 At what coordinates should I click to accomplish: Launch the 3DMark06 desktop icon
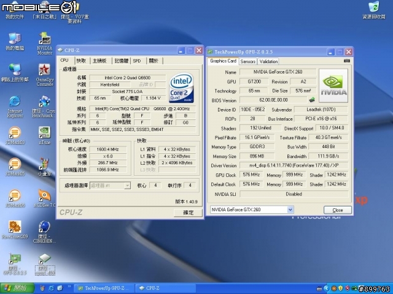point(15,199)
